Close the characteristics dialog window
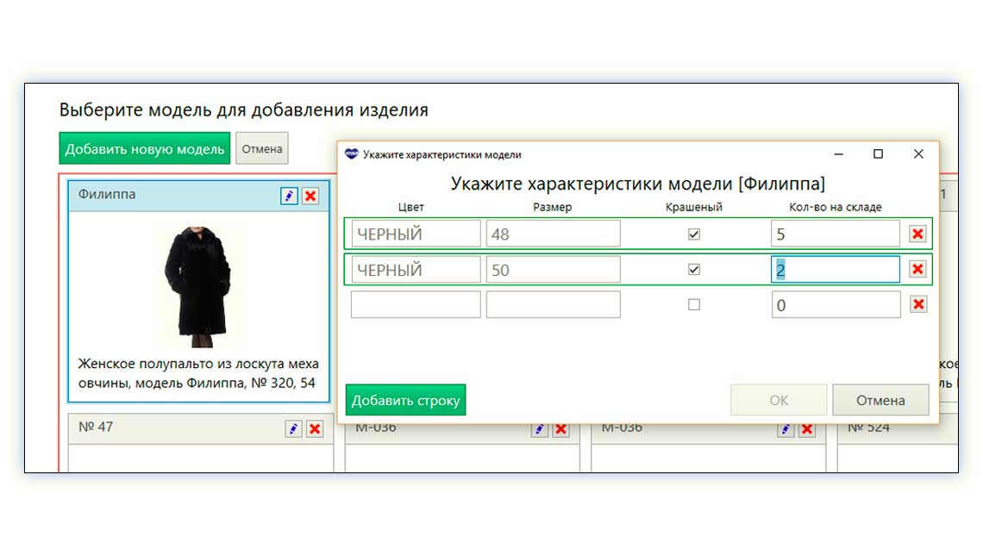 click(918, 154)
